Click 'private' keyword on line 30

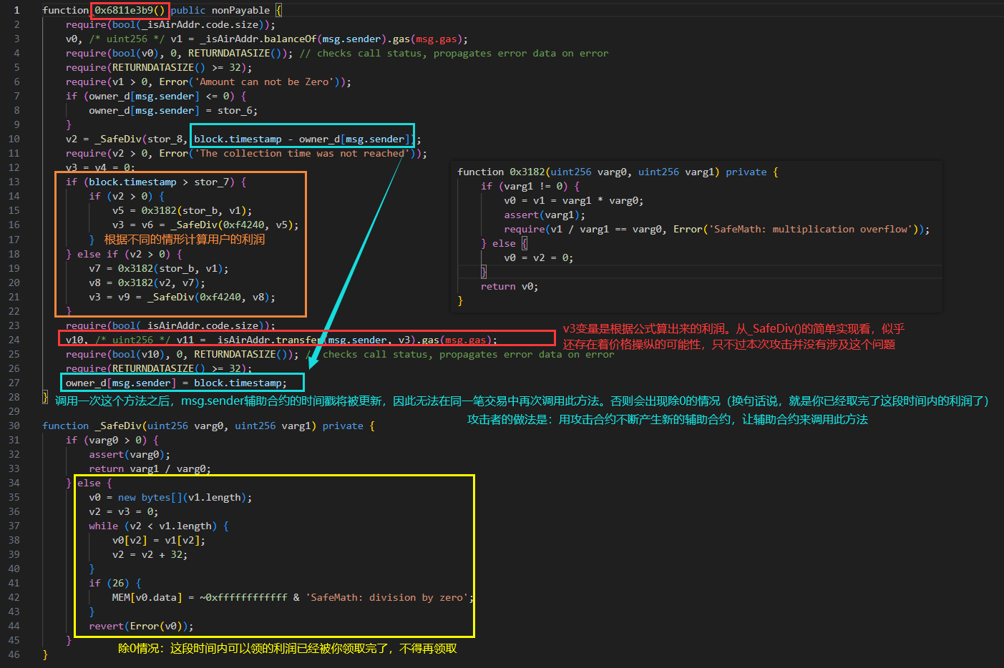(x=343, y=426)
